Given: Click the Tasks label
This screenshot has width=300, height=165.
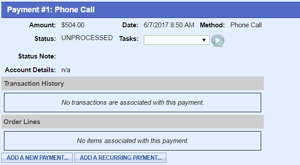Looking at the screenshot, I should click(128, 39).
